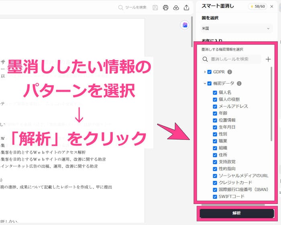
Task: Expand the GDPR group
Action: [205, 72]
